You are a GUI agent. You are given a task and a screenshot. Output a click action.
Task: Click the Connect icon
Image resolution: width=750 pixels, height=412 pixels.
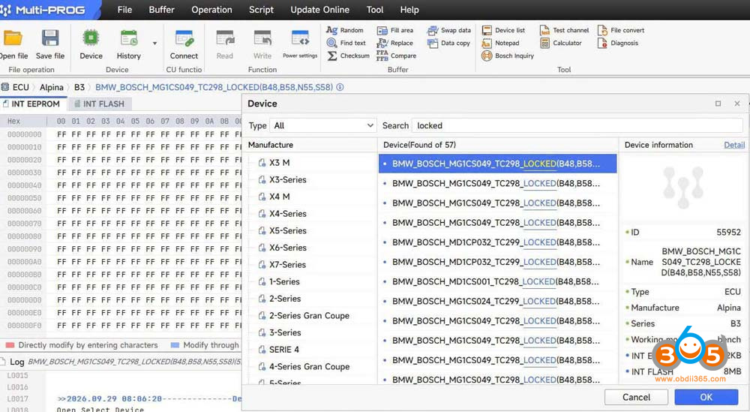click(184, 38)
